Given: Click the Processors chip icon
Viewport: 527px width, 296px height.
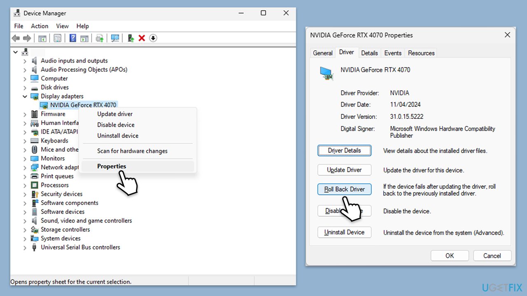Looking at the screenshot, I should click(35, 185).
